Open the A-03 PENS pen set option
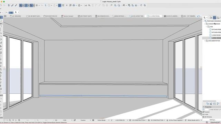Screen dimensions: 221x124 click(120, 120)
